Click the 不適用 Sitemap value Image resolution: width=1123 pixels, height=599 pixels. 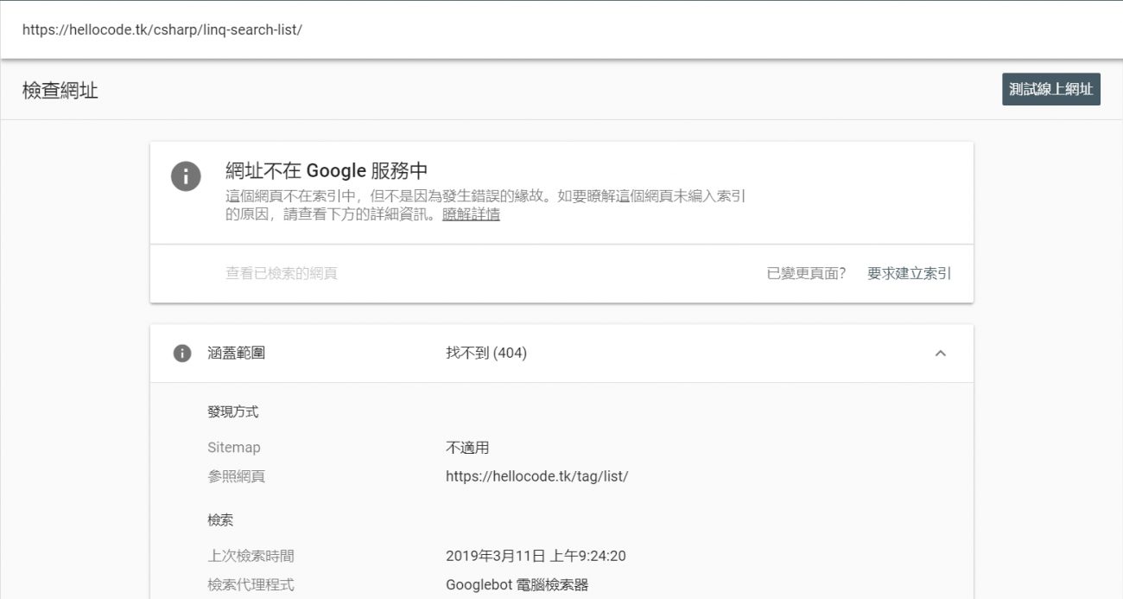click(x=467, y=448)
